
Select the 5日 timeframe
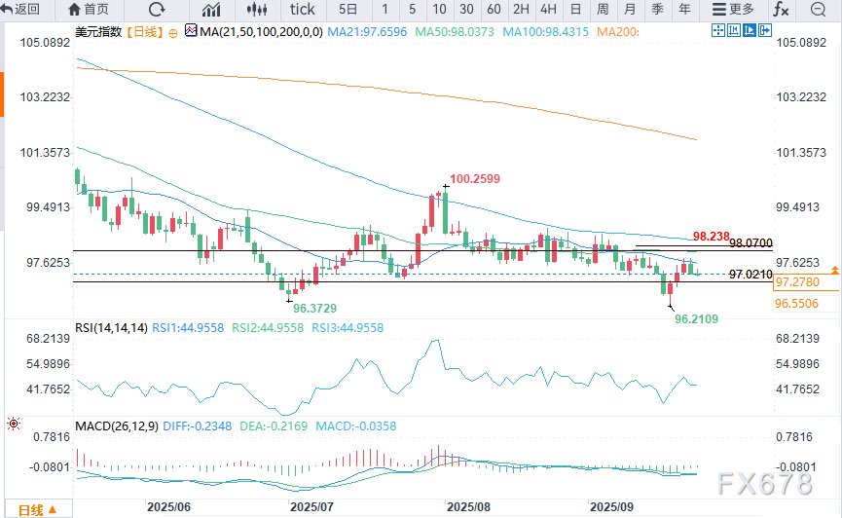(x=348, y=9)
